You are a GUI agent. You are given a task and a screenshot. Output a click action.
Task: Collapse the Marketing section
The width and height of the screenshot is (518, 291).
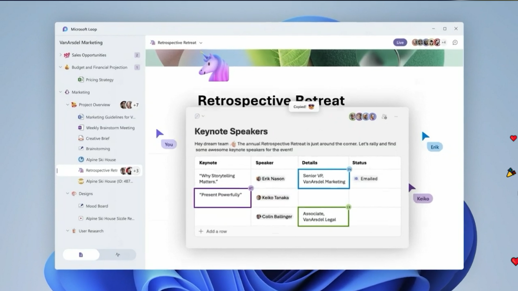point(60,92)
